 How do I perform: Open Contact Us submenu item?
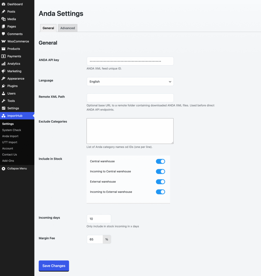pos(9,154)
